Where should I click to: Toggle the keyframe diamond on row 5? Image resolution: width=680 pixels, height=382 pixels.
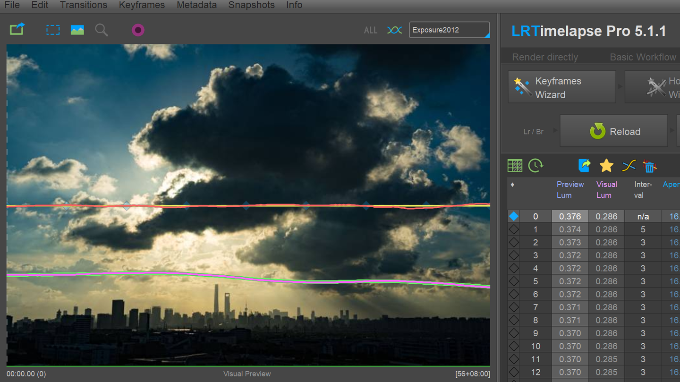pyautogui.click(x=514, y=281)
